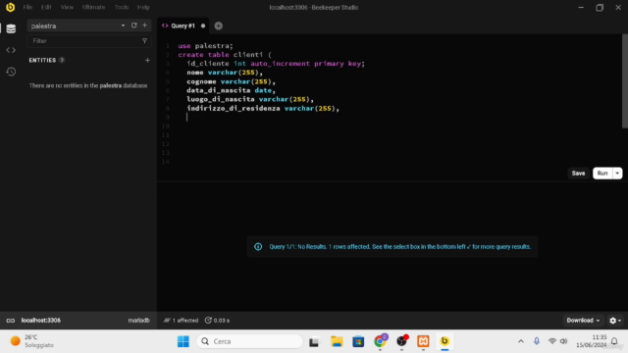Screen dimensions: 628x353
Task: Click the editor vertical scrollbar
Action: tap(625, 81)
